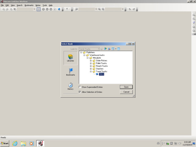Click the page-up circular arrow toolbar icon

pos(43,9)
